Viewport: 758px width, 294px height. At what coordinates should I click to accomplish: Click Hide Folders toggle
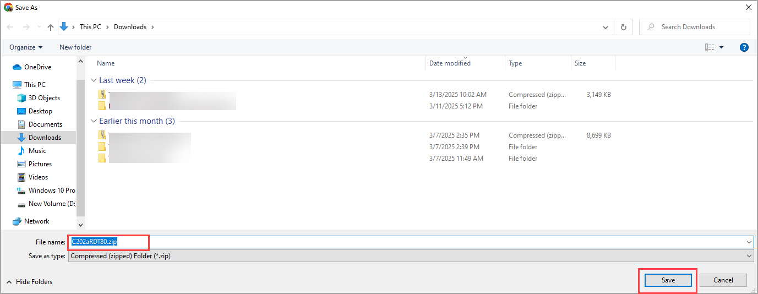click(x=30, y=282)
